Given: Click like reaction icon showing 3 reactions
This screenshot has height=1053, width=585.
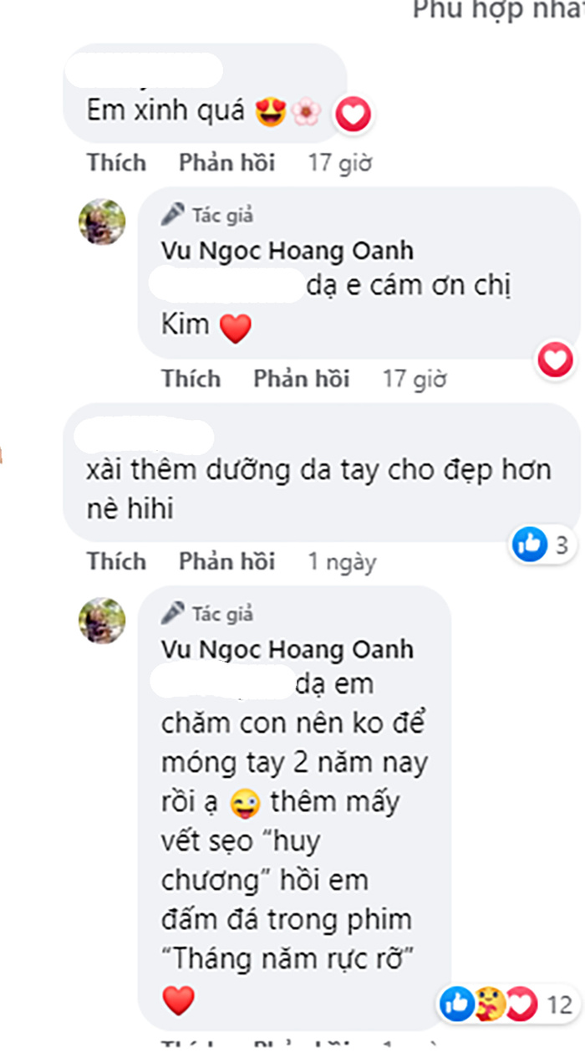Looking at the screenshot, I should click(x=531, y=546).
